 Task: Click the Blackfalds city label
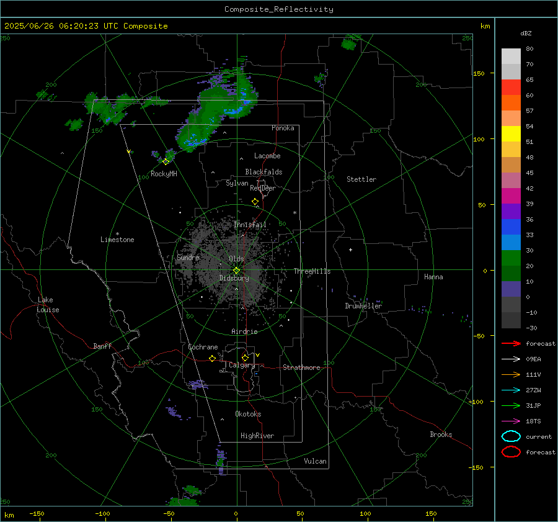tap(263, 172)
